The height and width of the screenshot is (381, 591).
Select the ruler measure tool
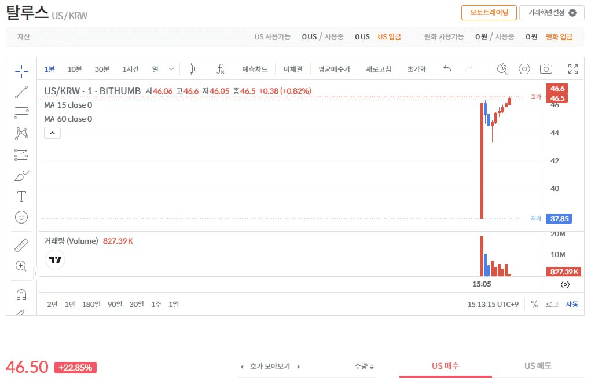click(x=21, y=246)
